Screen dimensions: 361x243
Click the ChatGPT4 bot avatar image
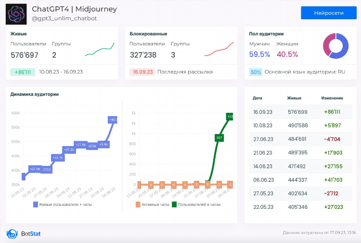coord(16,14)
